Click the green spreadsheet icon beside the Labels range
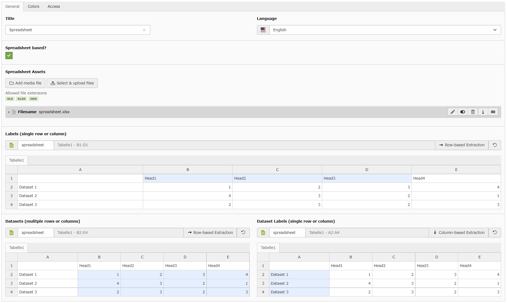Screen dimensions: 507x303 [11, 145]
